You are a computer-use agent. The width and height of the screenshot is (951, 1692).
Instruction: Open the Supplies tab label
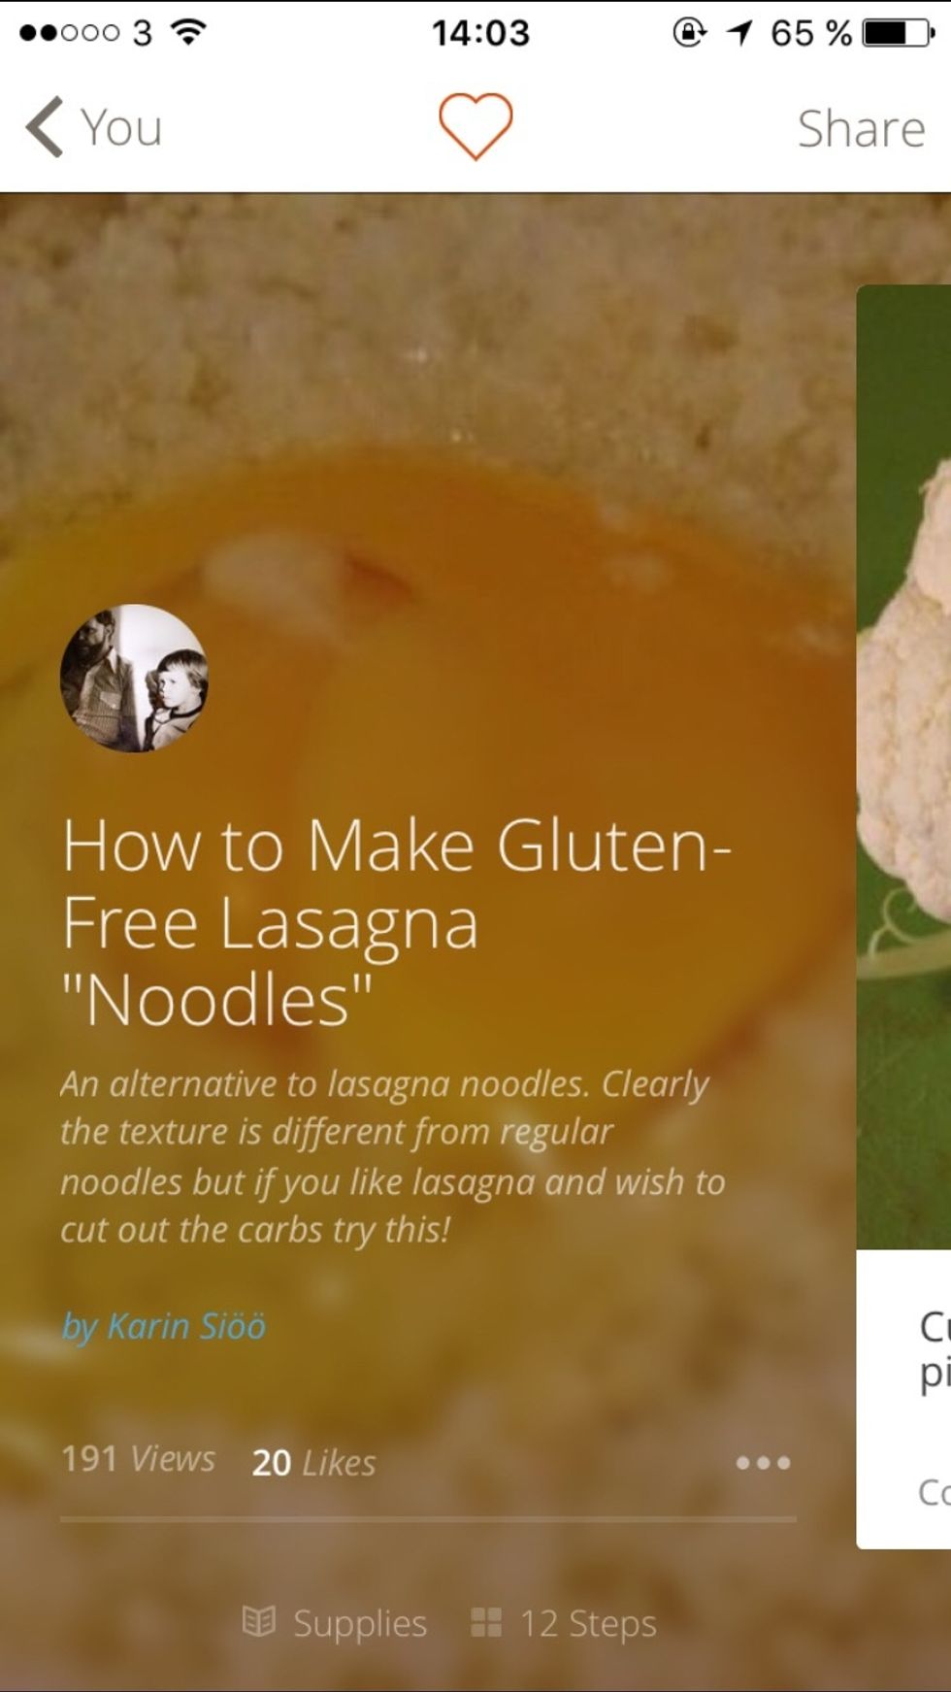coord(360,1623)
